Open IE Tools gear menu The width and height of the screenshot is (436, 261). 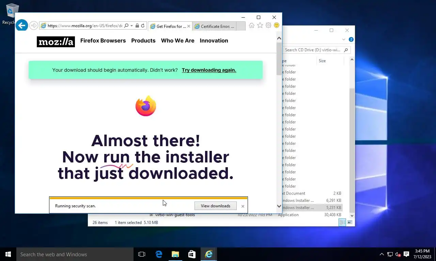pos(268,25)
